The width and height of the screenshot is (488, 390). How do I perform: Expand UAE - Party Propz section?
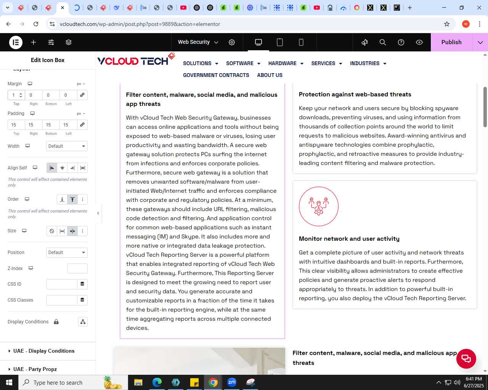(48, 369)
